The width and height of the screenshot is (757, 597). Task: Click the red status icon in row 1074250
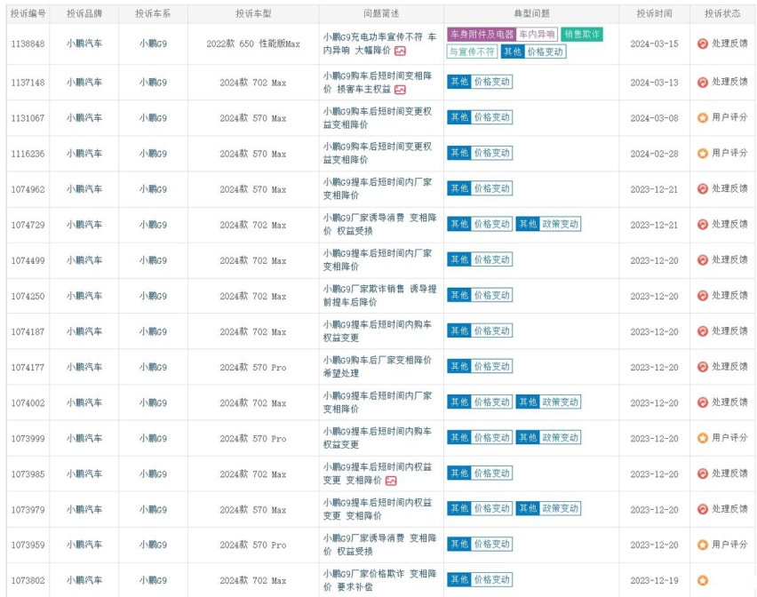[x=703, y=296]
